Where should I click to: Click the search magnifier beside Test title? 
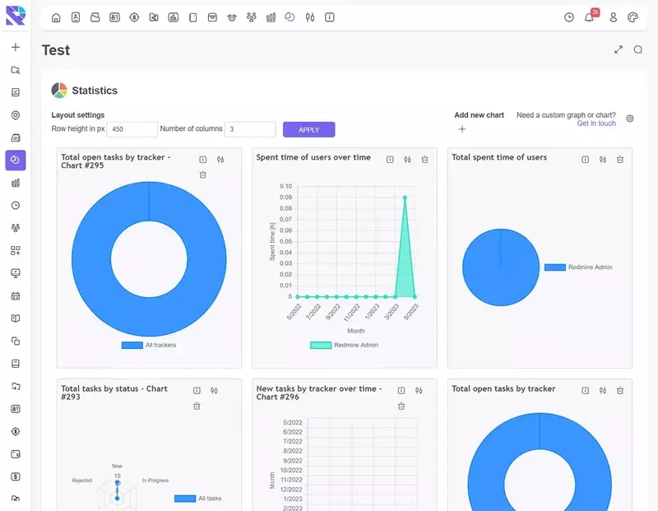tap(638, 50)
